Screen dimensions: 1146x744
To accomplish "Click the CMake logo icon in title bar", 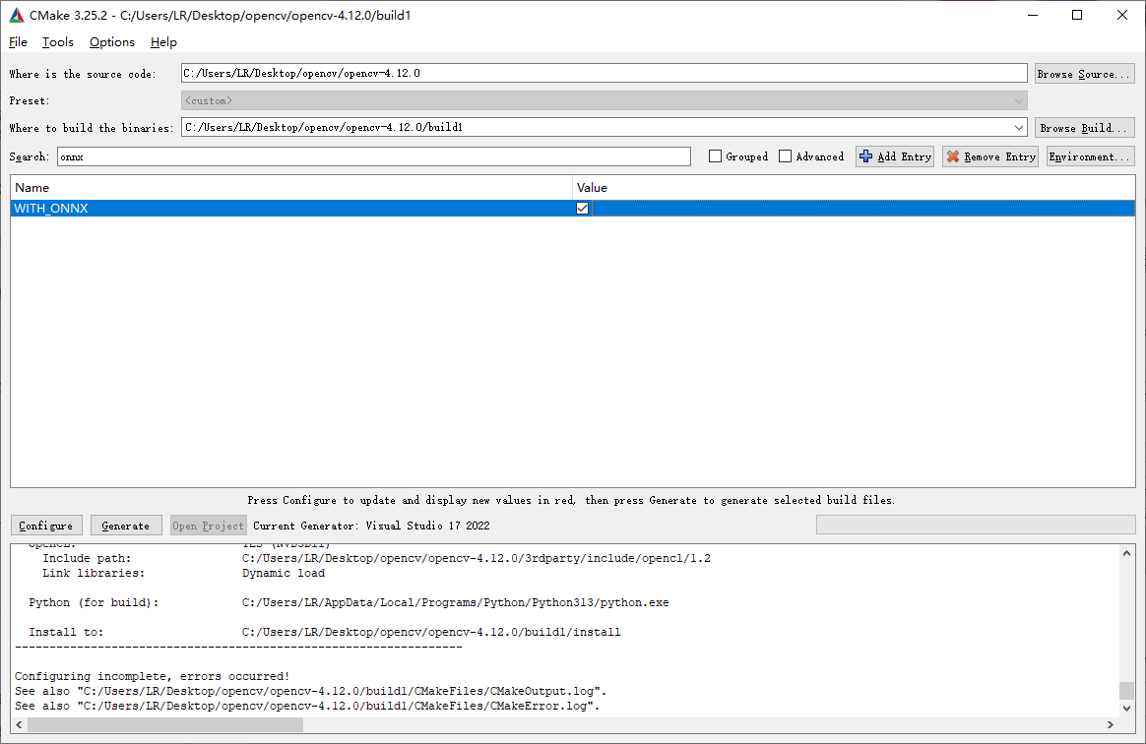I will coord(16,15).
